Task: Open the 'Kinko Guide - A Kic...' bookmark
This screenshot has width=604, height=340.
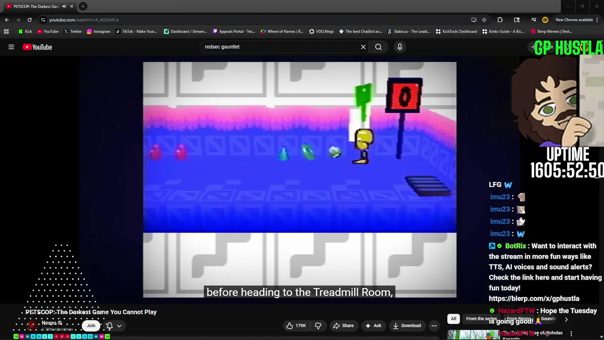Action: click(503, 32)
